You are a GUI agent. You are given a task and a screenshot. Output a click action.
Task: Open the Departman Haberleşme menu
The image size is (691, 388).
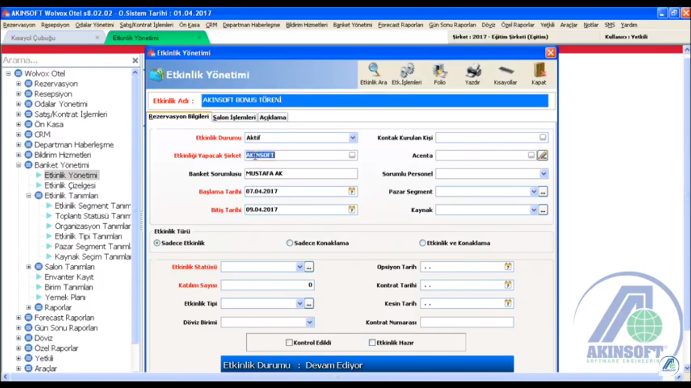pos(251,25)
